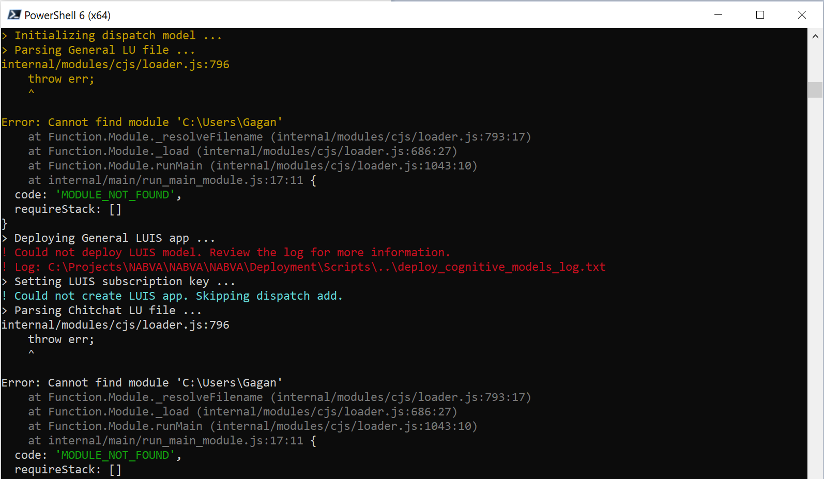The width and height of the screenshot is (824, 479).
Task: Click the 'Deploying General LUIS app' line
Action: pos(108,238)
